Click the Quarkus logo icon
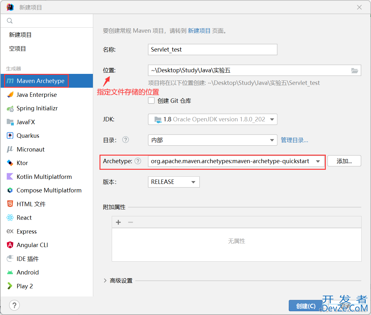 coord(10,135)
